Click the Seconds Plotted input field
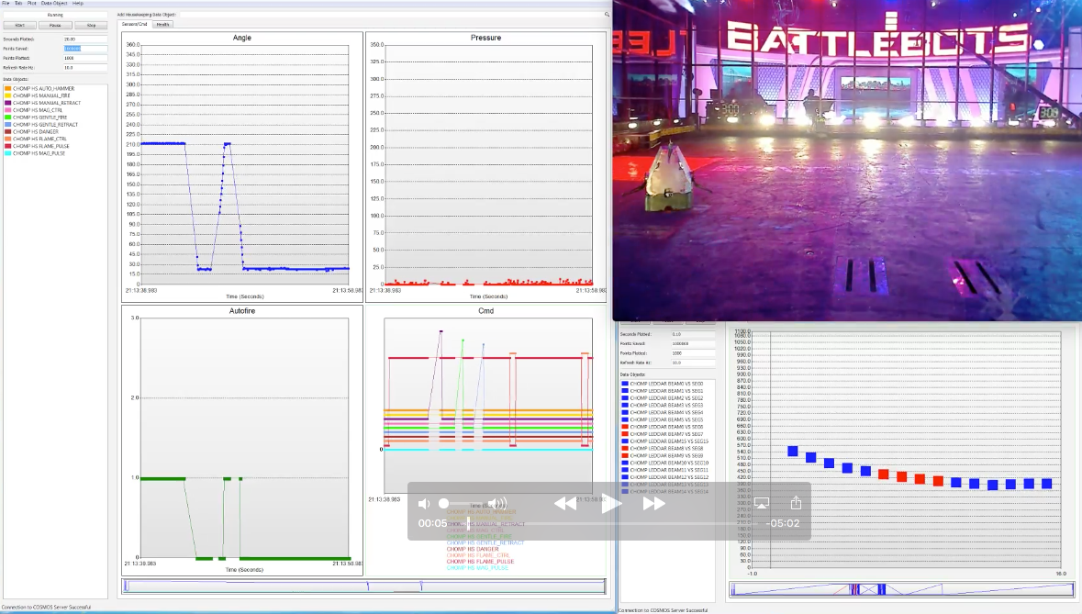Image resolution: width=1082 pixels, height=614 pixels. (84, 39)
